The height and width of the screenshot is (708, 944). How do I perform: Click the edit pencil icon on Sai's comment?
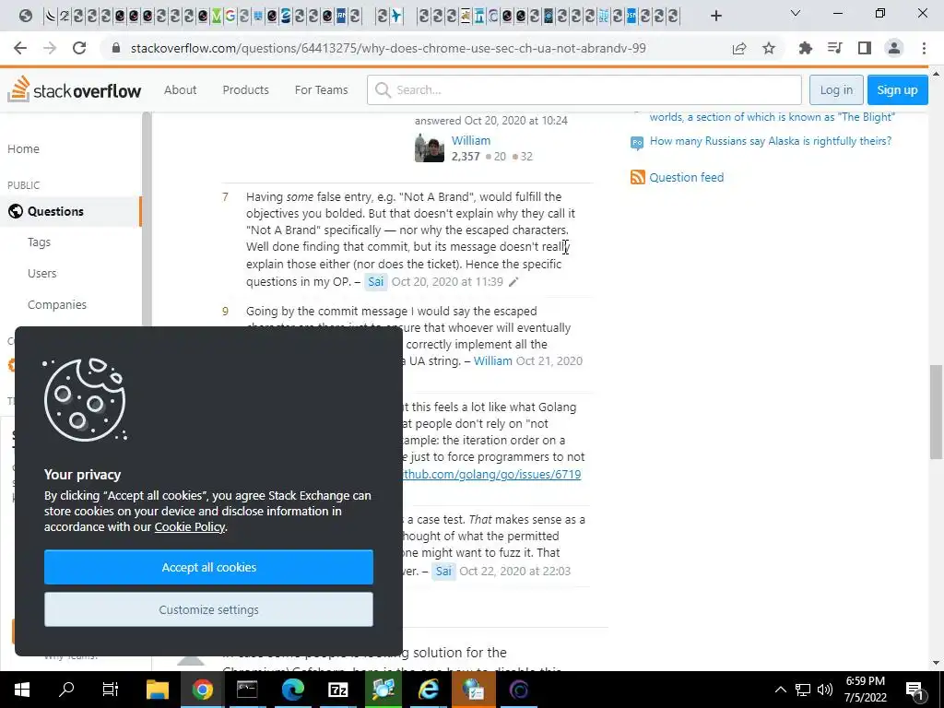pyautogui.click(x=513, y=282)
